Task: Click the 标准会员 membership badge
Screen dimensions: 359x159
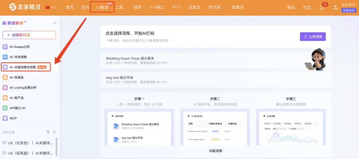Action: (x=349, y=10)
